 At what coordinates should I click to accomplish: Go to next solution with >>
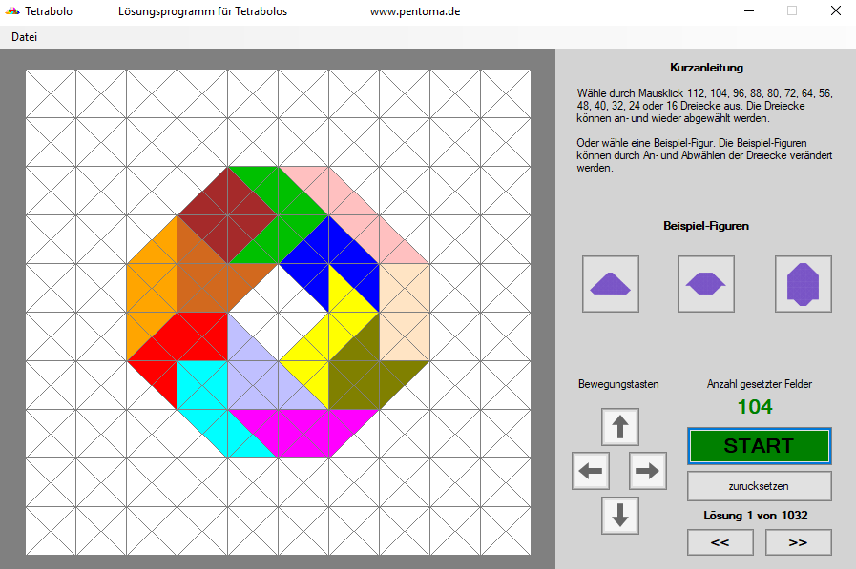tap(798, 542)
